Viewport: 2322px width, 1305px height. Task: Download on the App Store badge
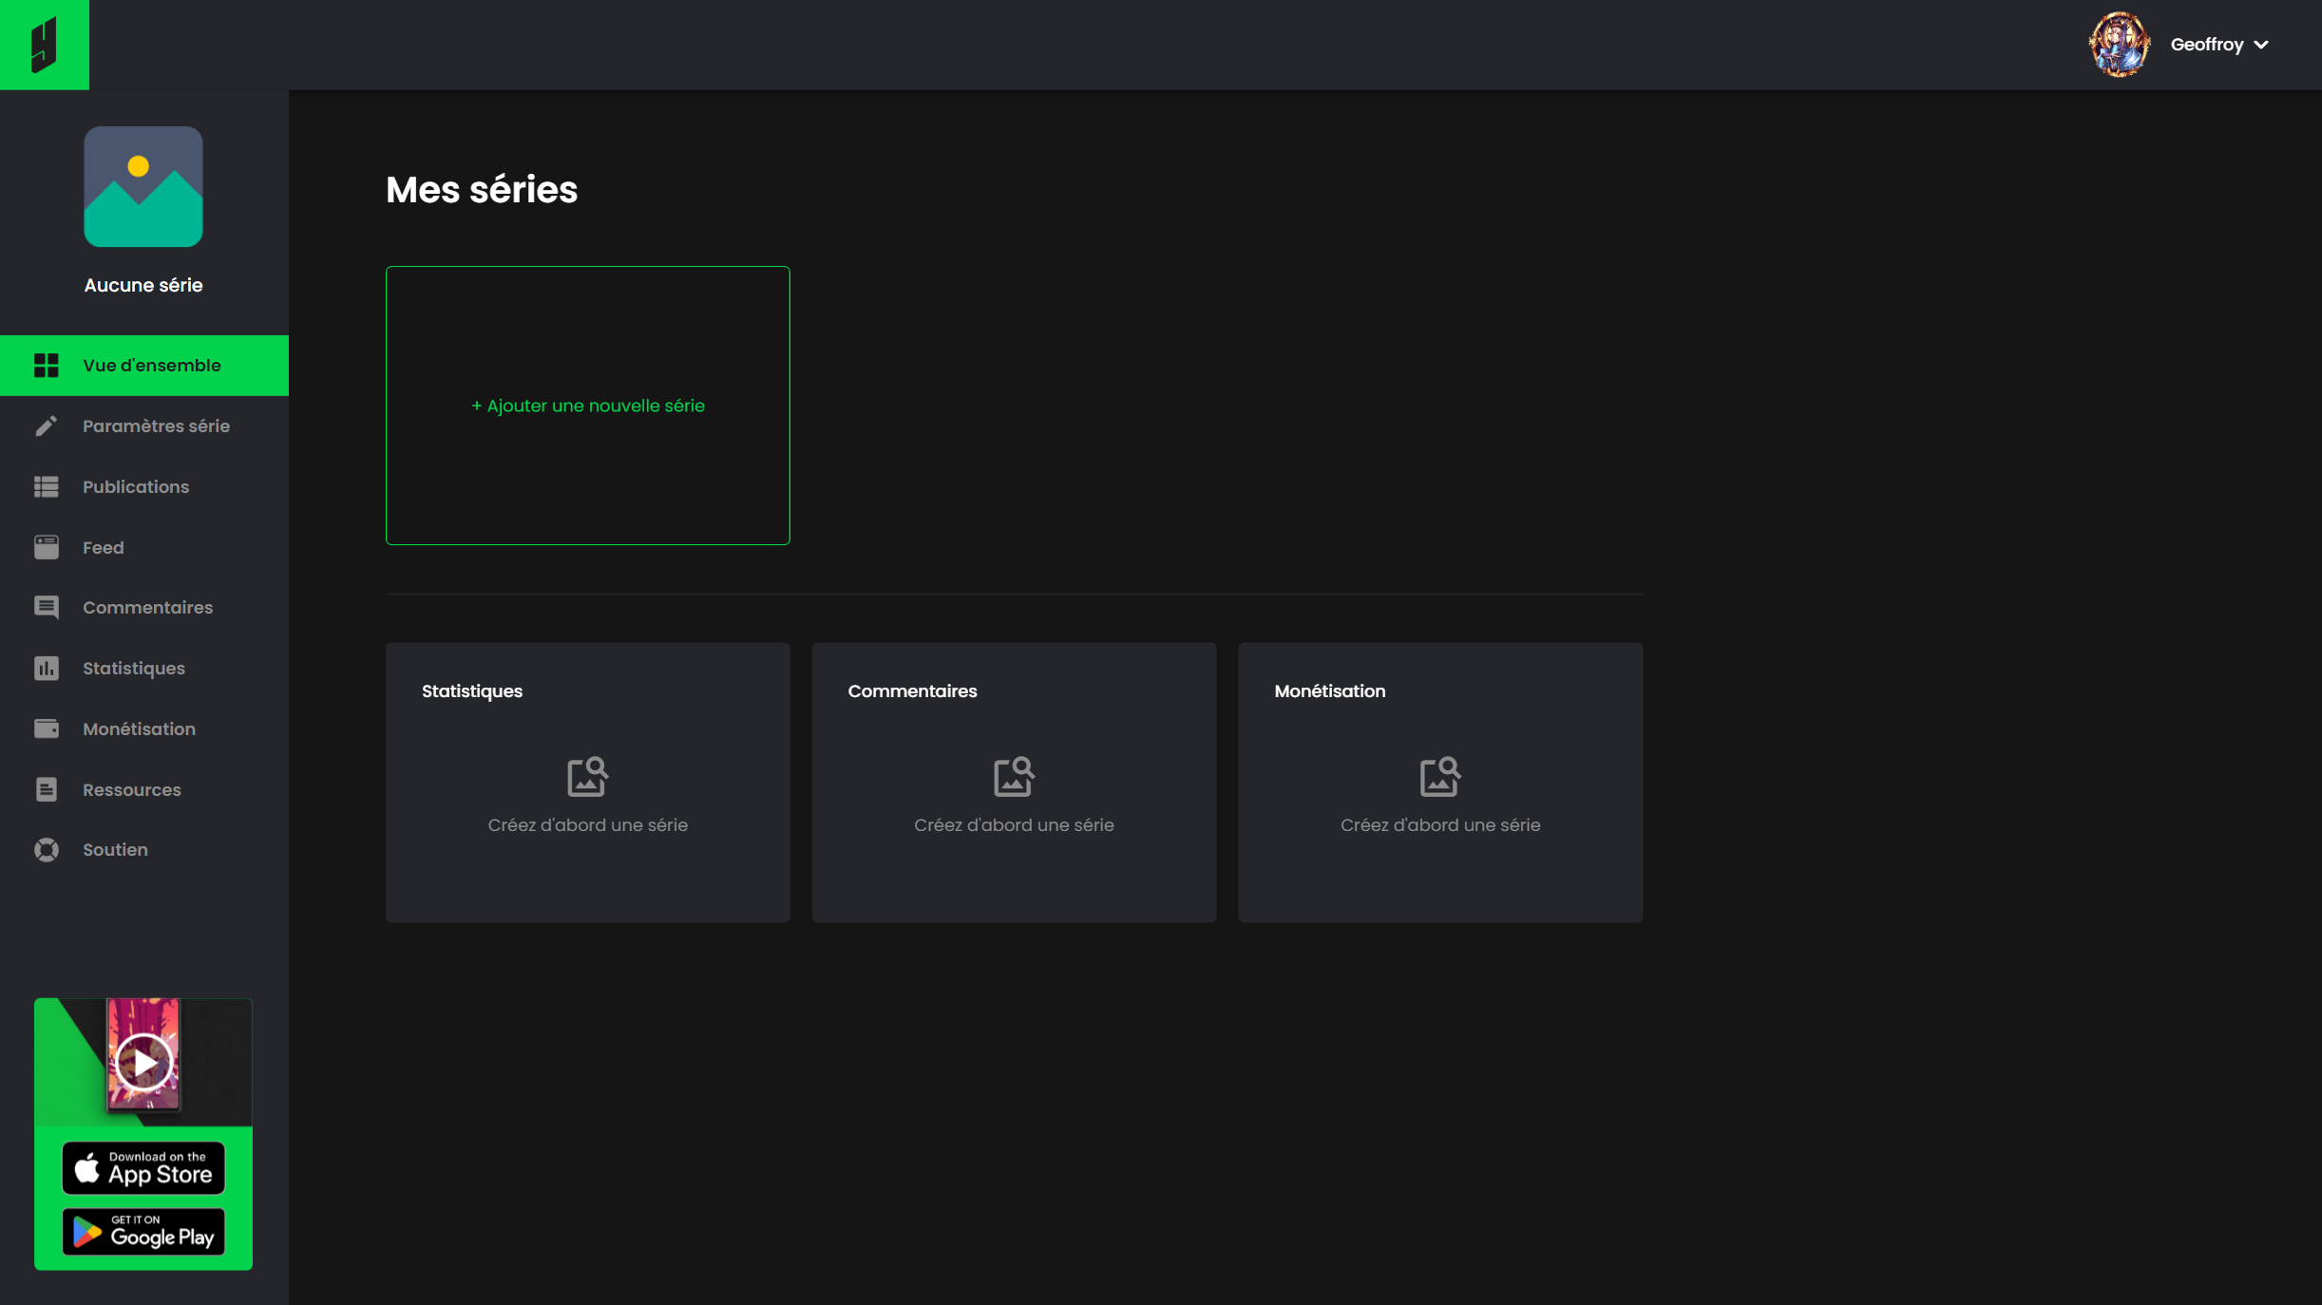pyautogui.click(x=143, y=1167)
